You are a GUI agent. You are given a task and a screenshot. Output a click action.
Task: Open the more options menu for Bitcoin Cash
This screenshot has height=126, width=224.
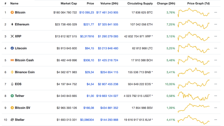coord(216,60)
